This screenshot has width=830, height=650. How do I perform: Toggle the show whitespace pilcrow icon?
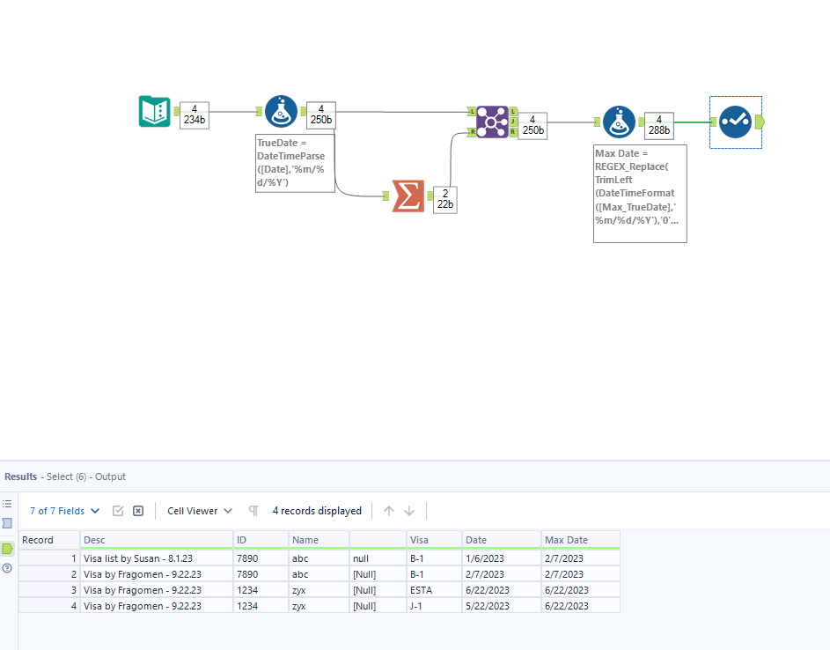click(253, 511)
